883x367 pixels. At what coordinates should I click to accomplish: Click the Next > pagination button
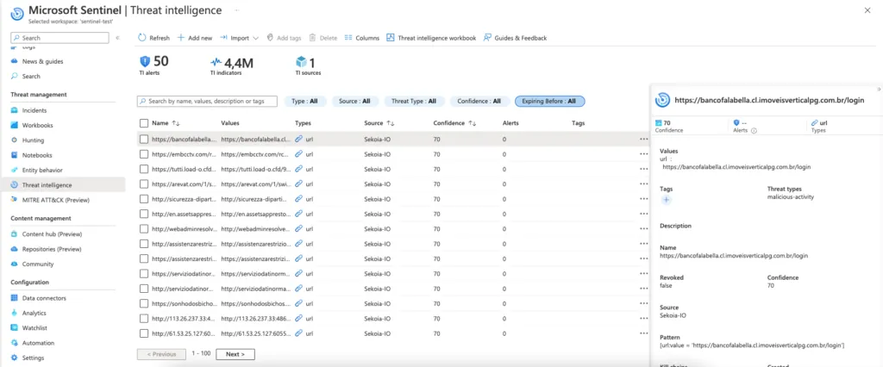coord(235,354)
